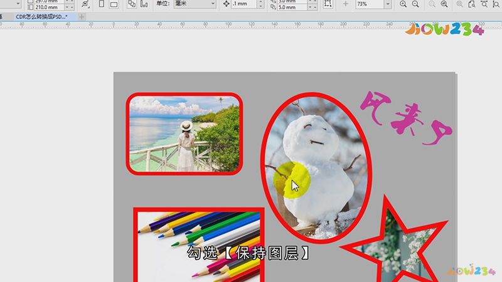The image size is (502, 282).
Task: Click the object snap target icon
Action: [85, 4]
